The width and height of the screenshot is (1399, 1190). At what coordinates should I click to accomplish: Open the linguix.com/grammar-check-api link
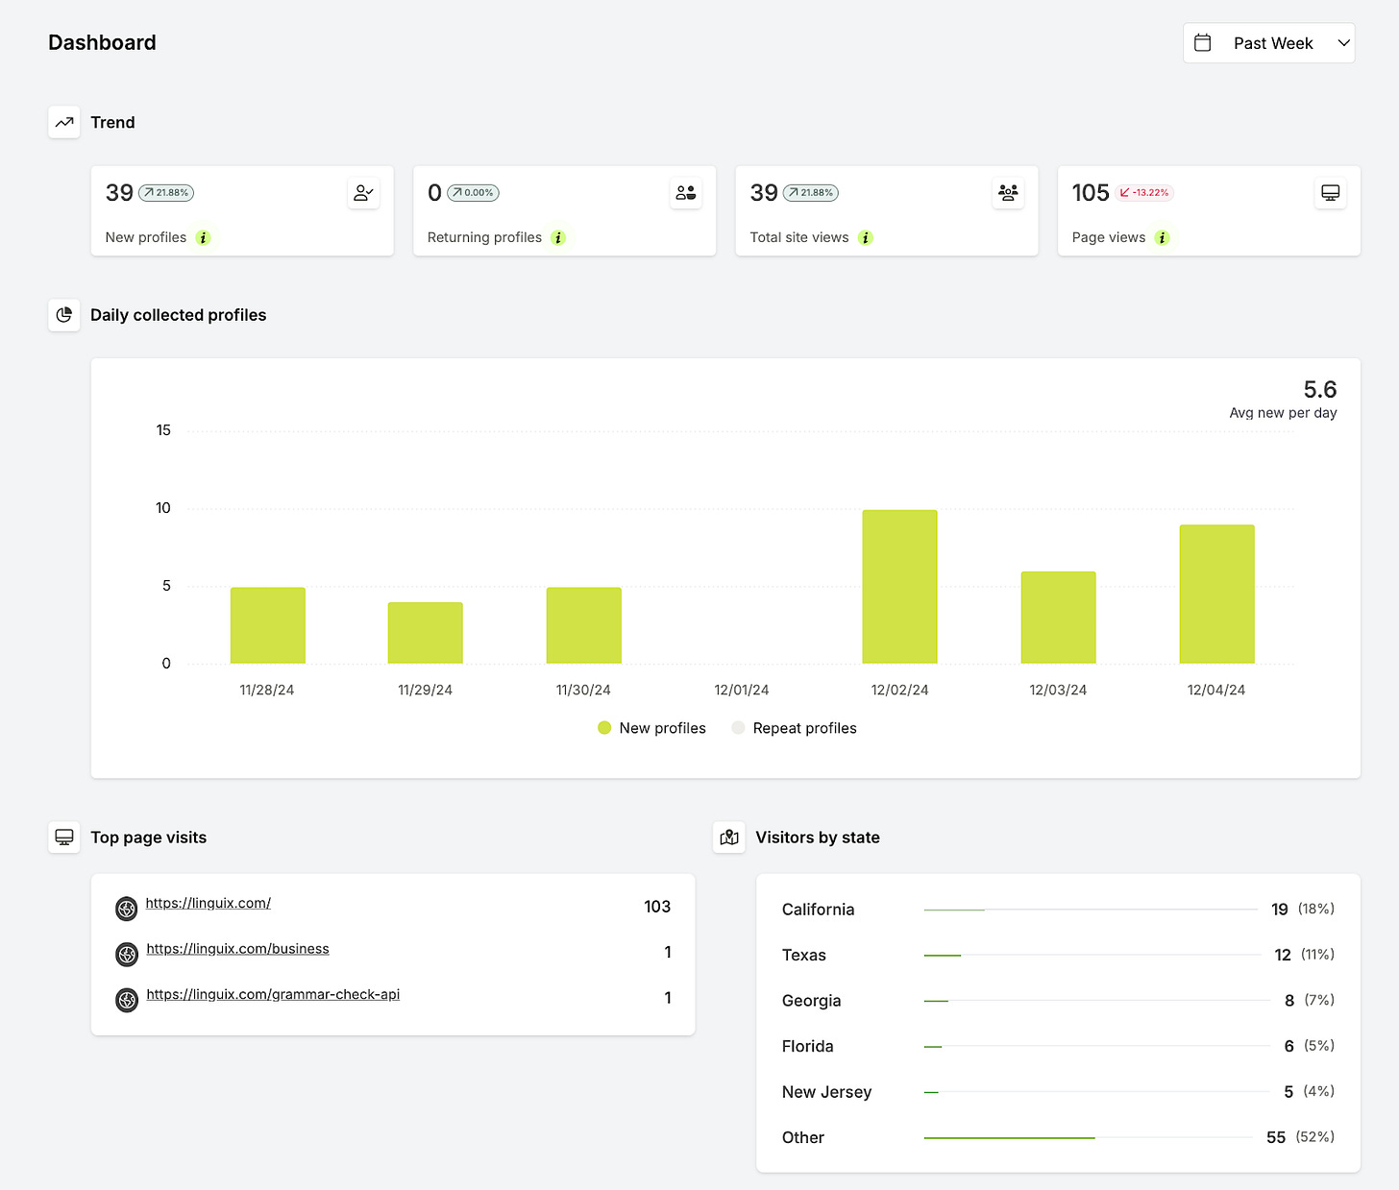pyautogui.click(x=273, y=994)
